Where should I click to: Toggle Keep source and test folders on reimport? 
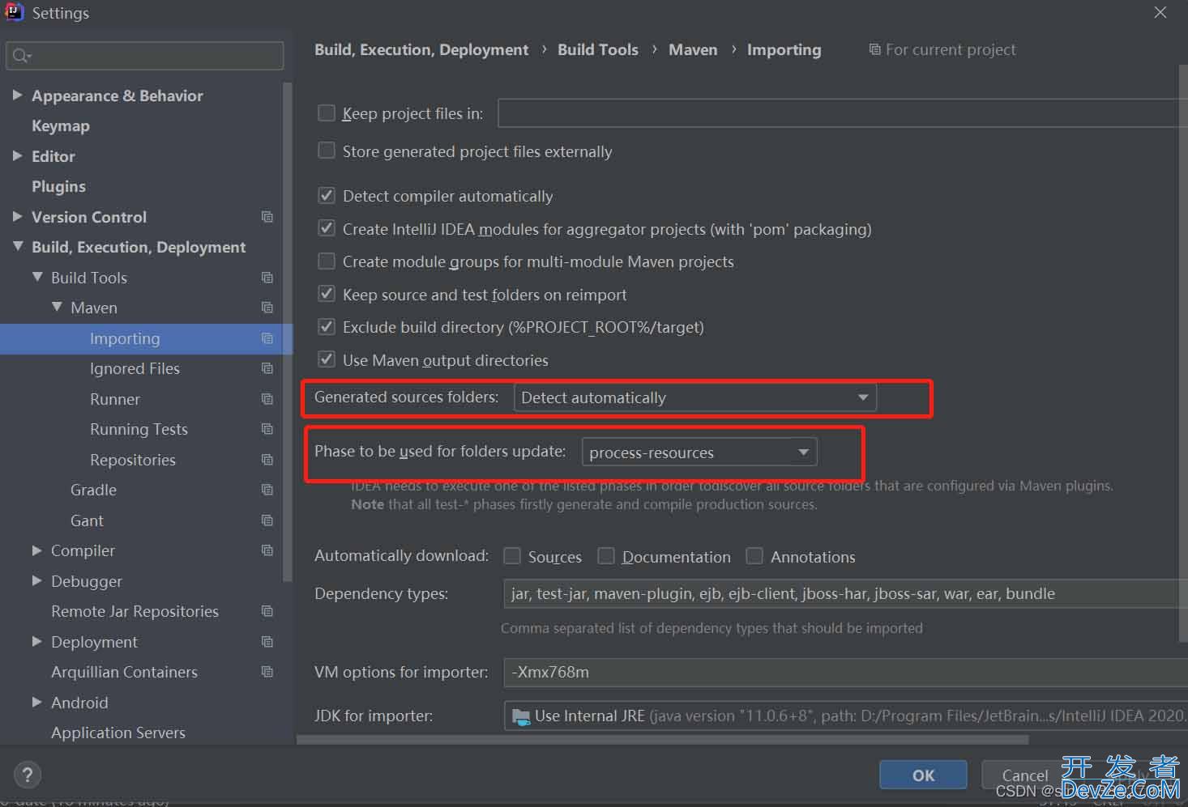pyautogui.click(x=327, y=294)
